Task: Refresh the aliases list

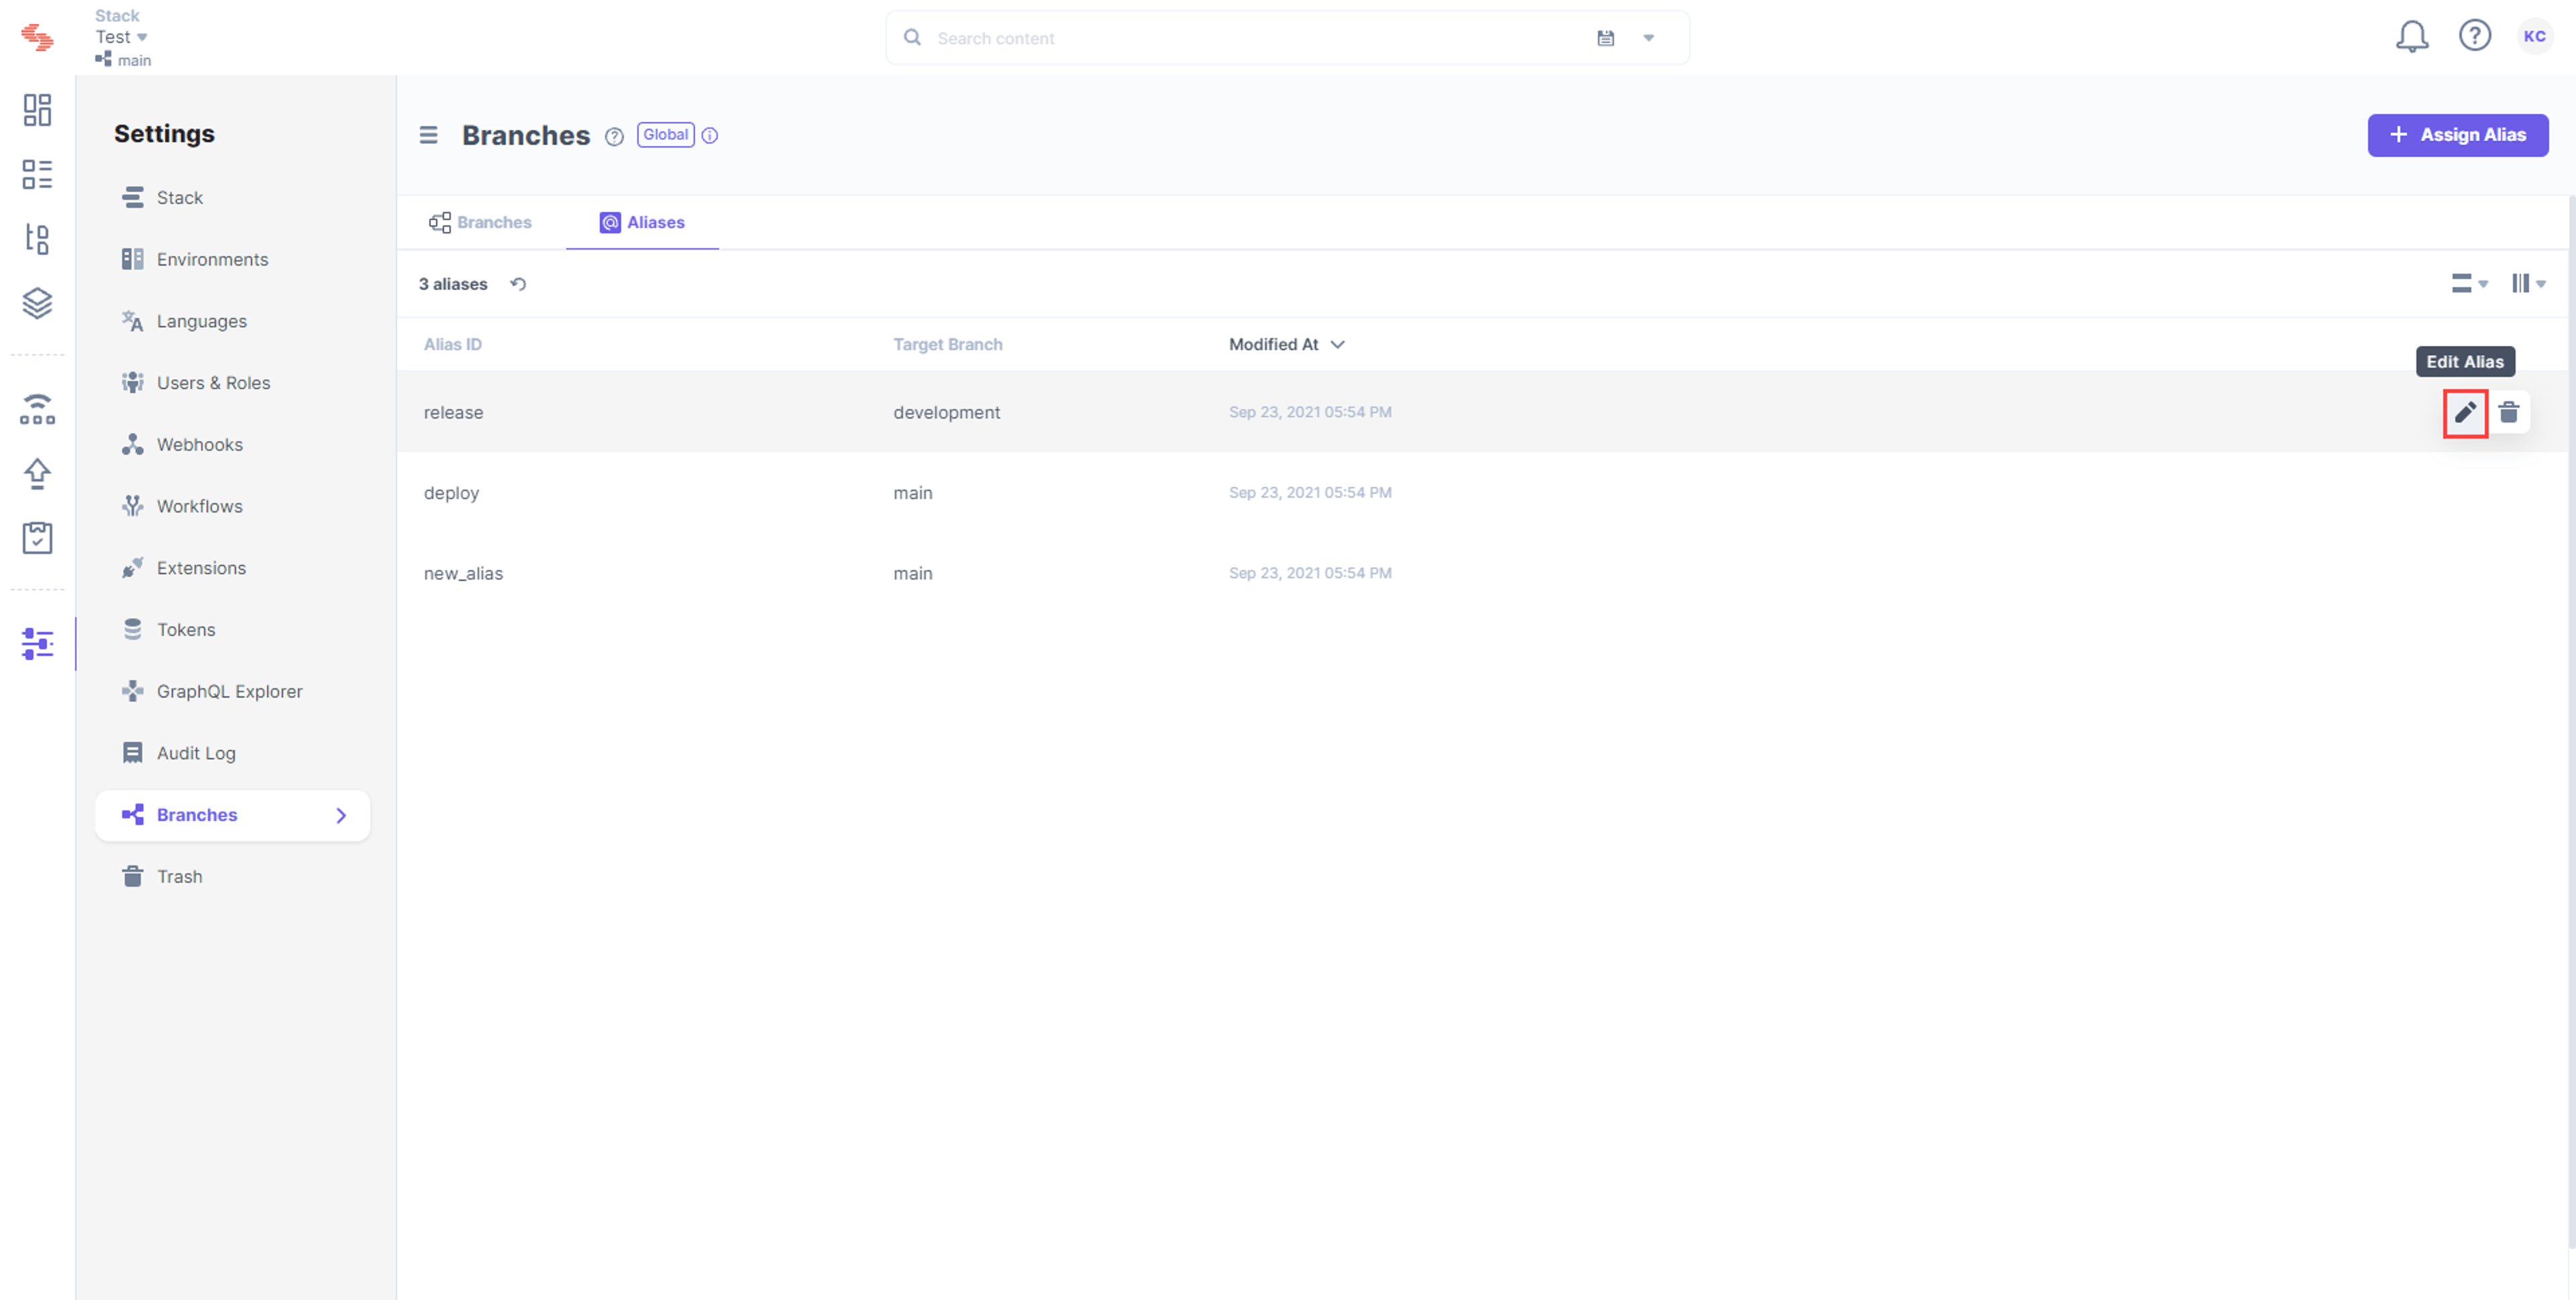Action: (518, 284)
